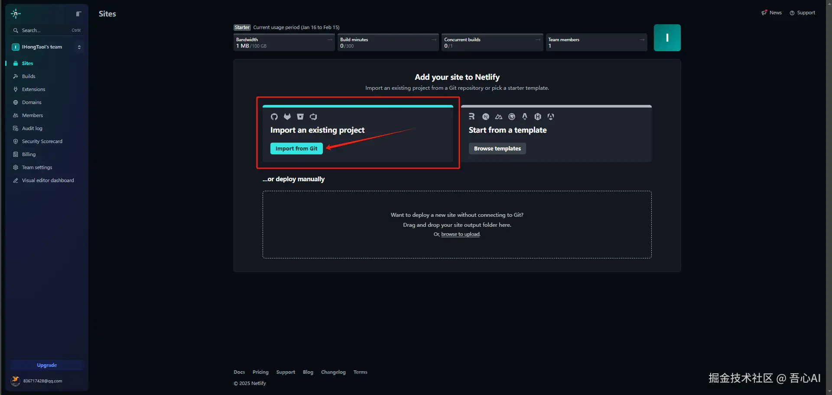Collapse the sidebar with the panel icon
The height and width of the screenshot is (395, 832).
click(78, 14)
